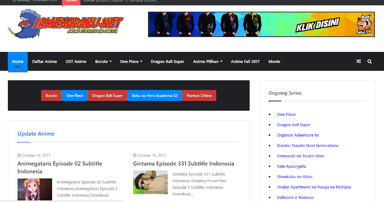Viewport: 384px width, 202px height.
Task: Click the Ongoing Series heading
Action: click(285, 93)
